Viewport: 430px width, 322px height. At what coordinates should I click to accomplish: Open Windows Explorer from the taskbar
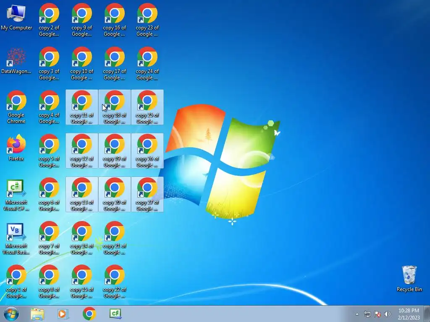[37, 314]
